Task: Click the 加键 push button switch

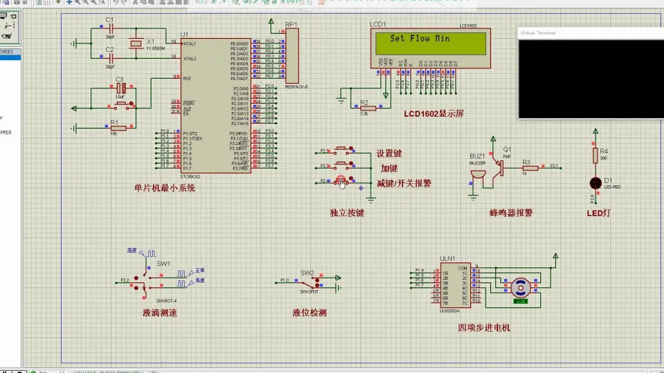Action: 341,164
